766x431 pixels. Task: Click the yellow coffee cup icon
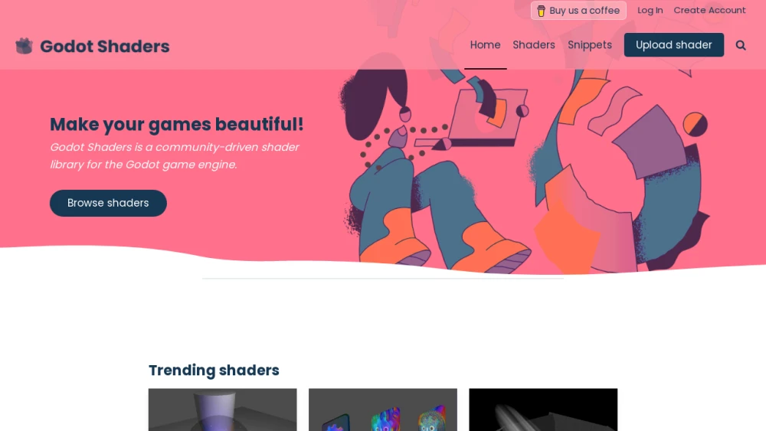(541, 11)
